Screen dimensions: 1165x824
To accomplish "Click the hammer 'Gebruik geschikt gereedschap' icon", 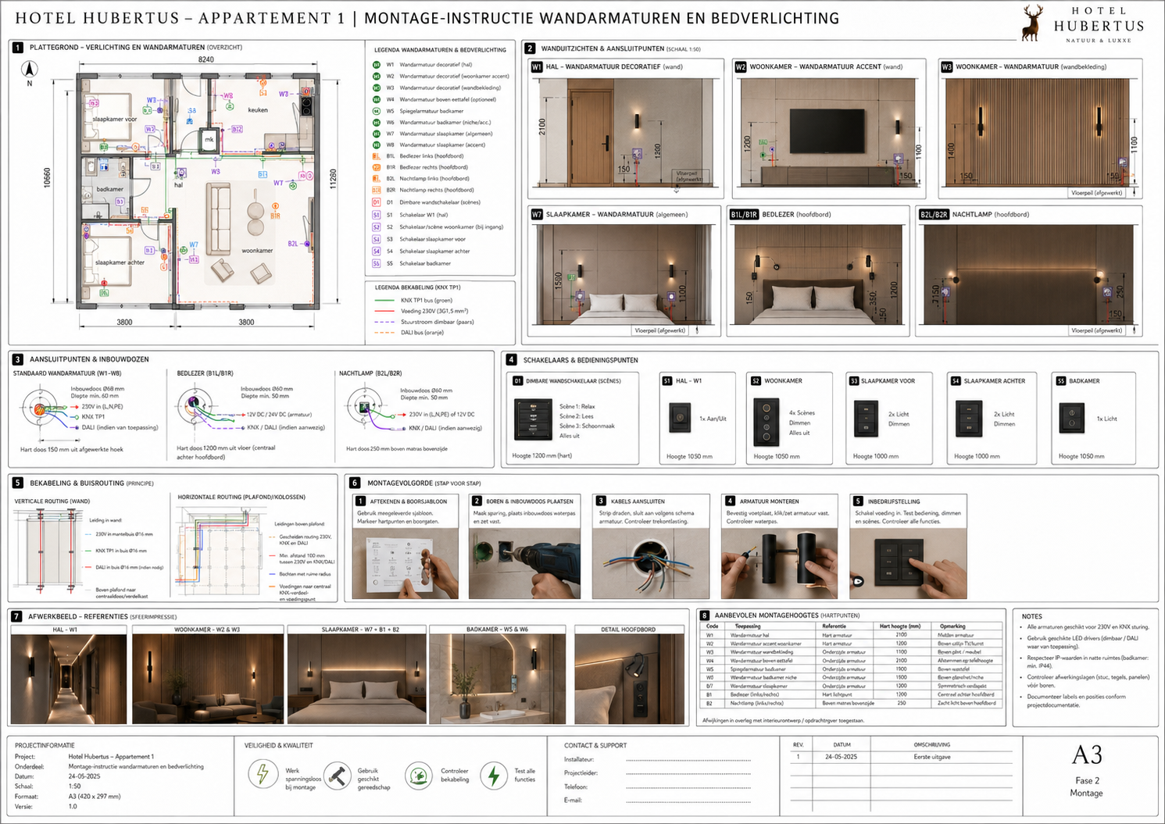I will 338,776.
